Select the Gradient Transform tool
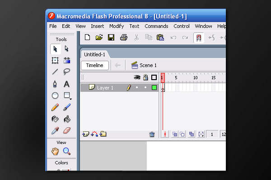 point(67,60)
